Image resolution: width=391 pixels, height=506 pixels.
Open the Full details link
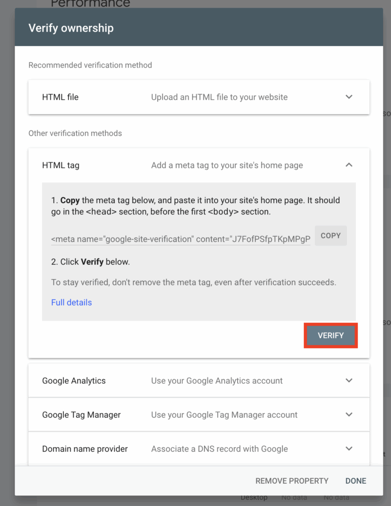pos(71,302)
